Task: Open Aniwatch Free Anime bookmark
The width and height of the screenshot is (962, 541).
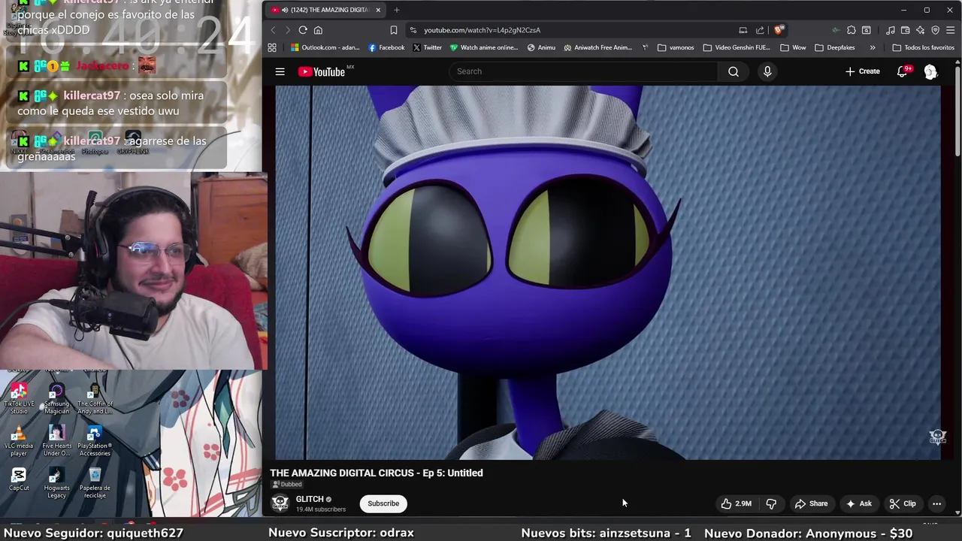Action: coord(597,47)
